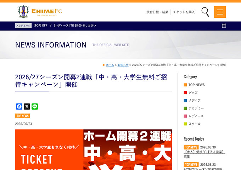Viewport: 241px width, 170px height.
Task: Click the Recent Topics heading
Action: click(194, 139)
